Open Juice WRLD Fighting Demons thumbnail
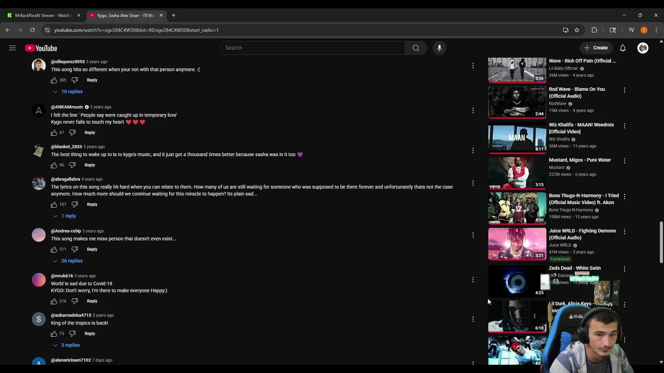Viewport: 664px width, 373px height. [517, 244]
